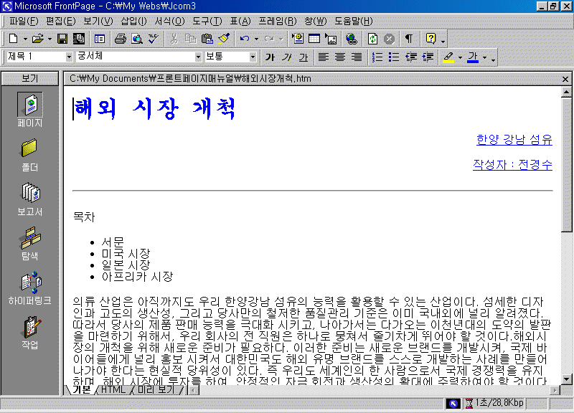Open the Font combo box showing 궁서체

[139, 57]
